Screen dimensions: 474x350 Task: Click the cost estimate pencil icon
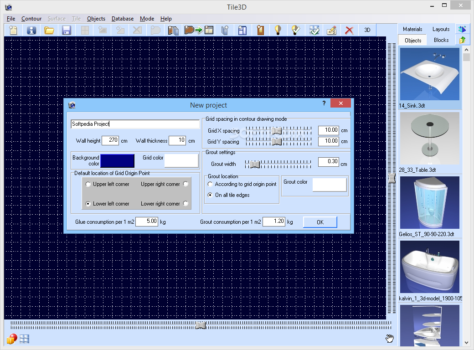(x=332, y=30)
